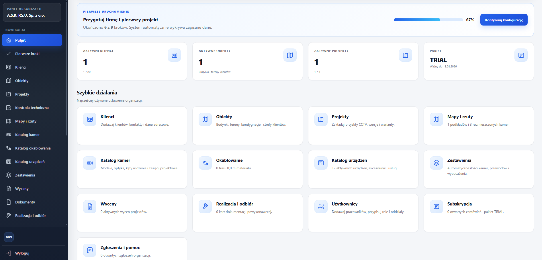This screenshot has height=260, width=542.
Task: Click the Wyceny document icon in sidebar
Action: pos(9,189)
